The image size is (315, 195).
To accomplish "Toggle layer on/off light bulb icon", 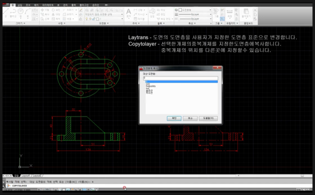I will coord(86,19).
